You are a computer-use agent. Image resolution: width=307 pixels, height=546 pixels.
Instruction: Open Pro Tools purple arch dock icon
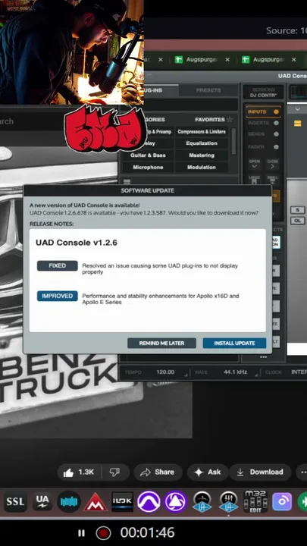pos(149,502)
